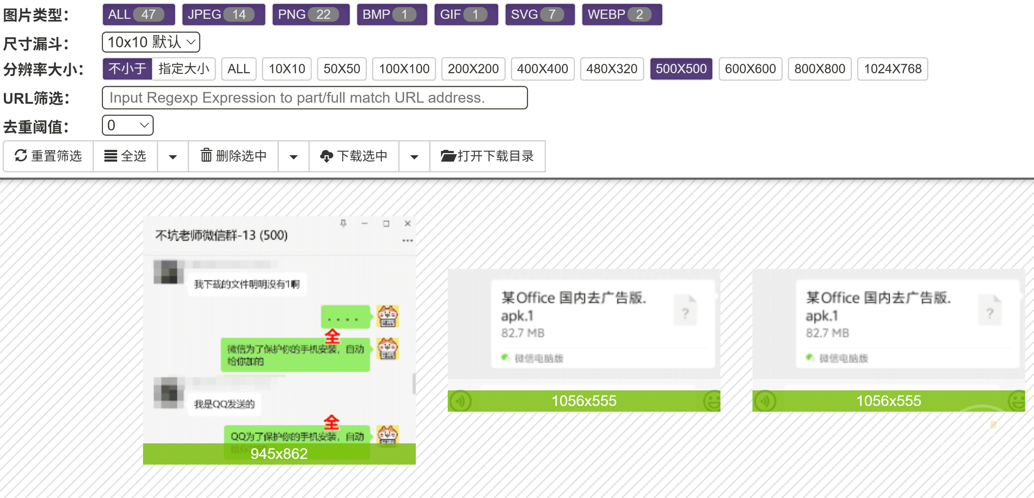Image resolution: width=1034 pixels, height=498 pixels.
Task: Toggle the BMP 1 type filter
Action: pos(392,15)
